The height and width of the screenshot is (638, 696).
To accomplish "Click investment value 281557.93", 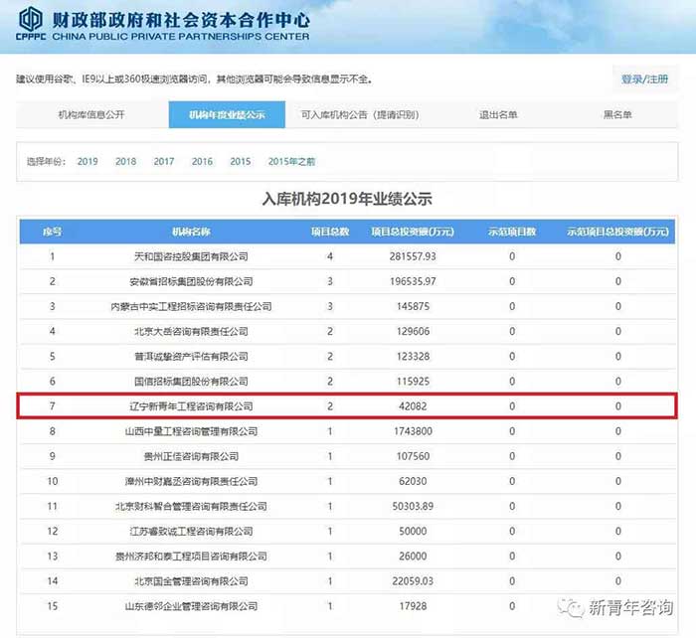I will click(x=413, y=256).
